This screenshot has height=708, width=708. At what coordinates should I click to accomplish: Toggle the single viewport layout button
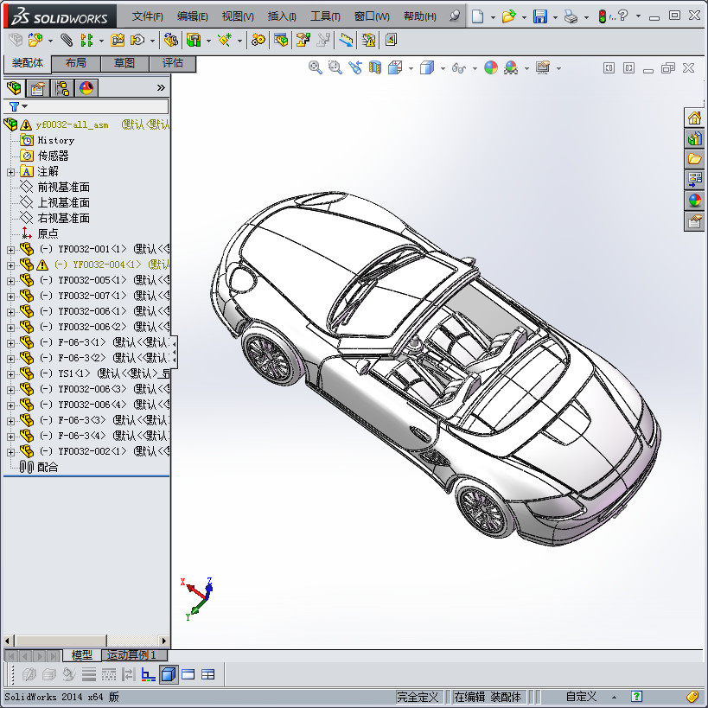188,674
